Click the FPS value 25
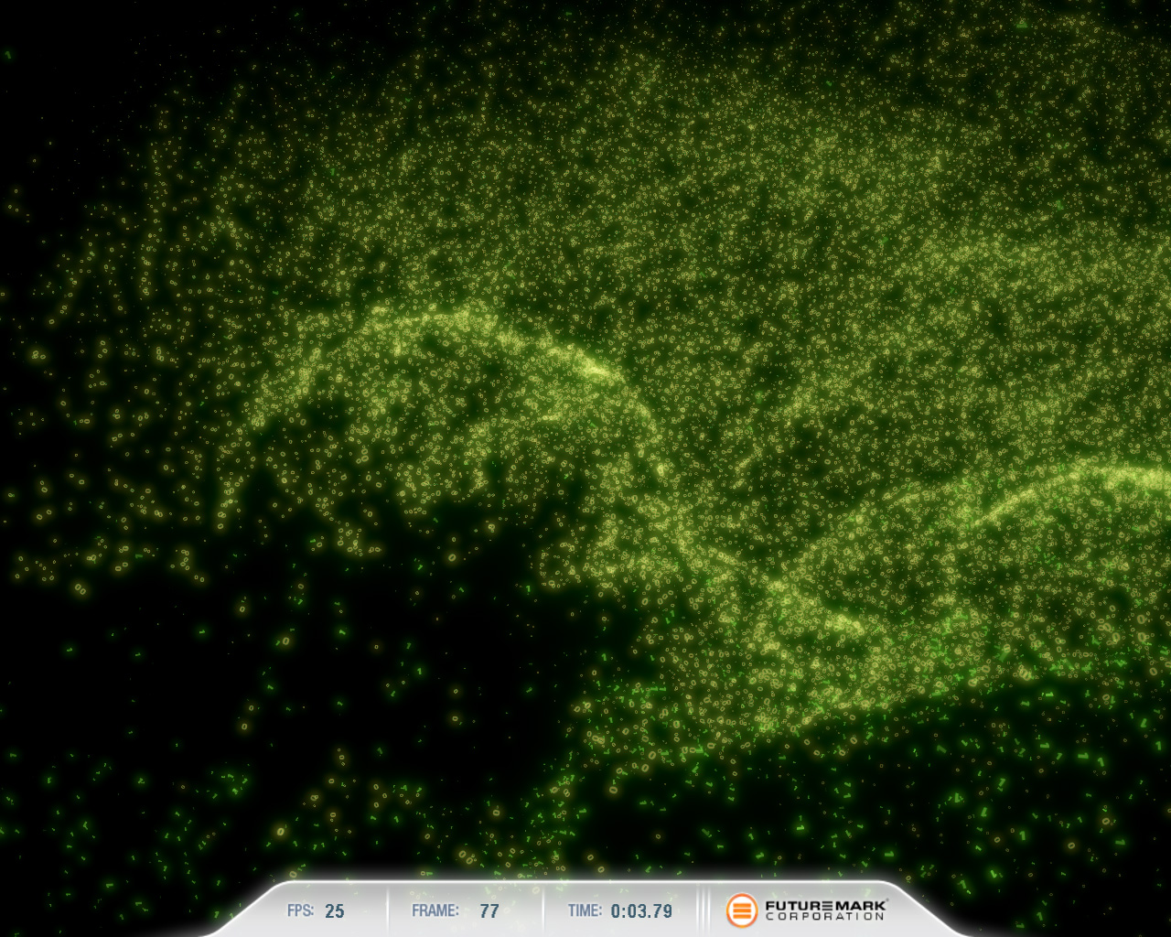Viewport: 1171px width, 937px height. 335,911
